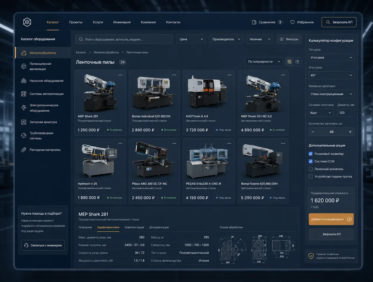Open the three-dot menu on MEP Shark 281 card
373x282 pixels.
point(120,75)
